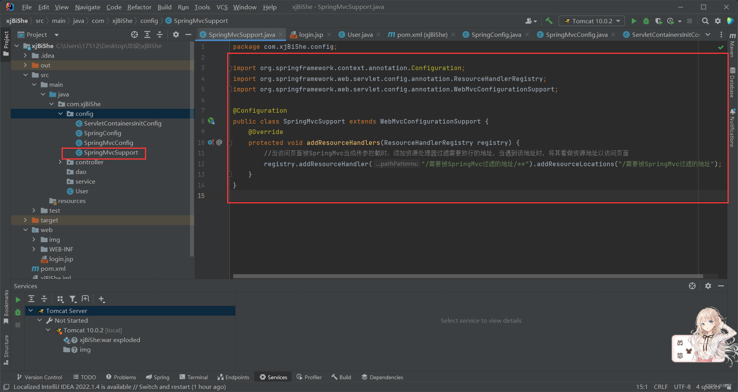Collapse all in Project panel
738x392 pixels.
(x=160, y=34)
